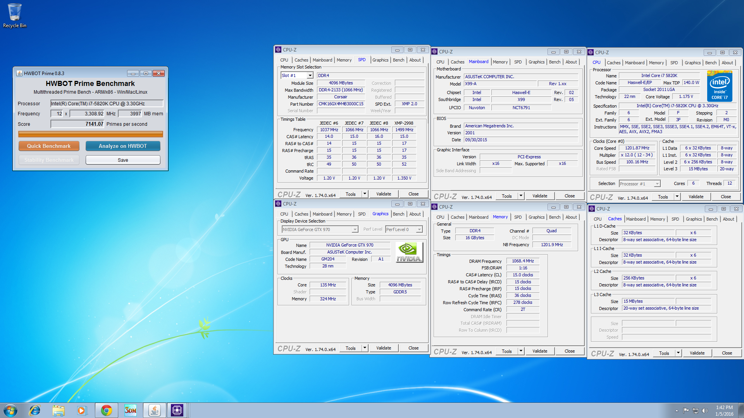Switch to the CPU-Z taskbar icon
744x418 pixels.
click(x=177, y=410)
